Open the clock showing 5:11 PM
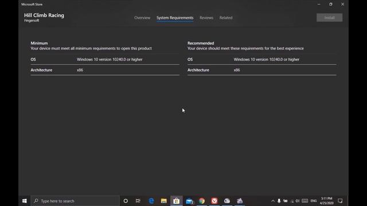 click(326, 201)
